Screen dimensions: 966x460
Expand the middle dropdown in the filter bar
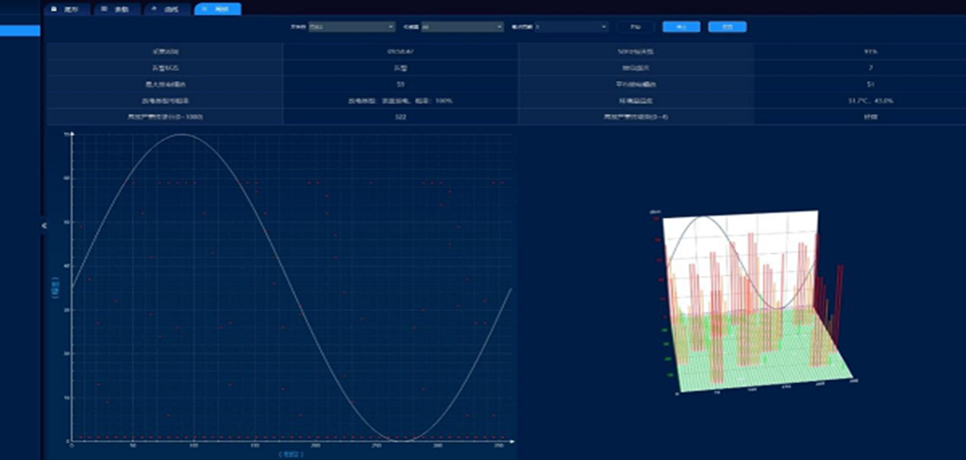click(462, 27)
